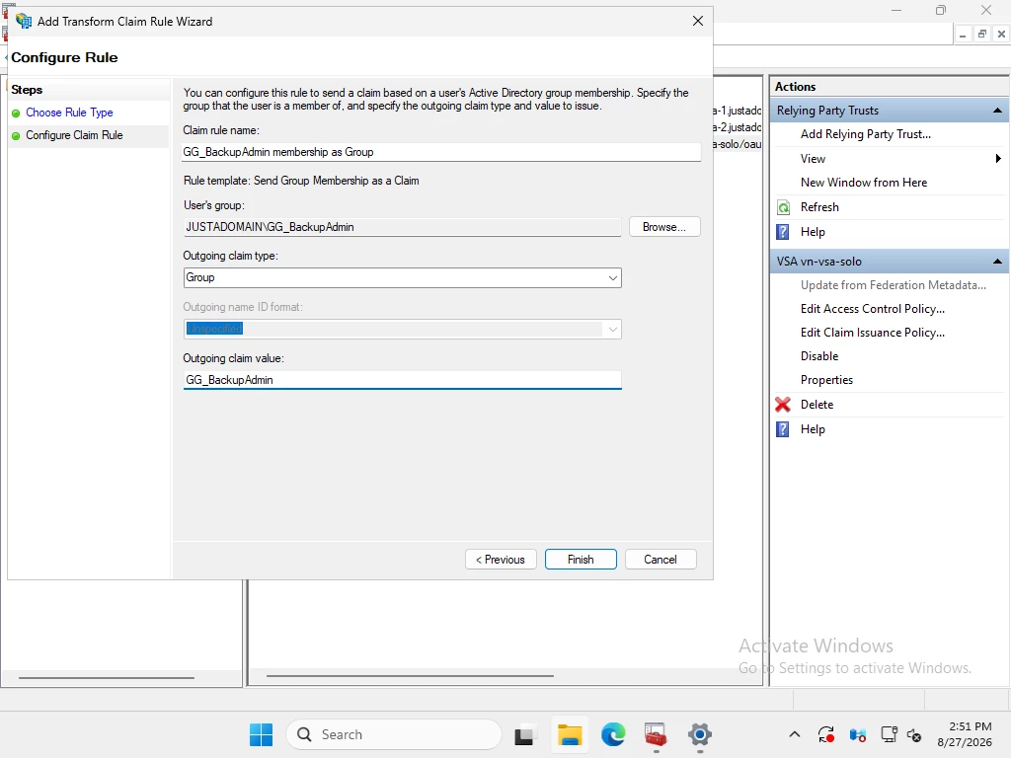Select New Window from Here
Viewport: 1011px width, 758px height.
863,183
